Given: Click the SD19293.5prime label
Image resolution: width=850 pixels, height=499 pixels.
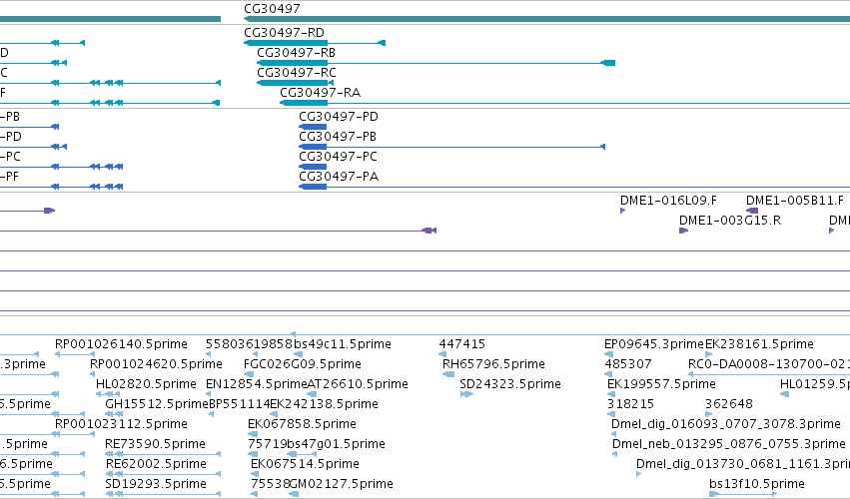Looking at the screenshot, I should click(x=156, y=484).
